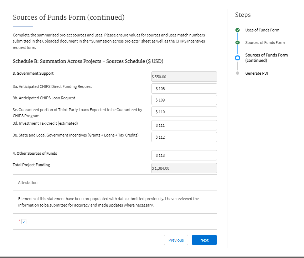
Task: Click green checkmark beside Uses of Funds Form
Action: (237, 30)
